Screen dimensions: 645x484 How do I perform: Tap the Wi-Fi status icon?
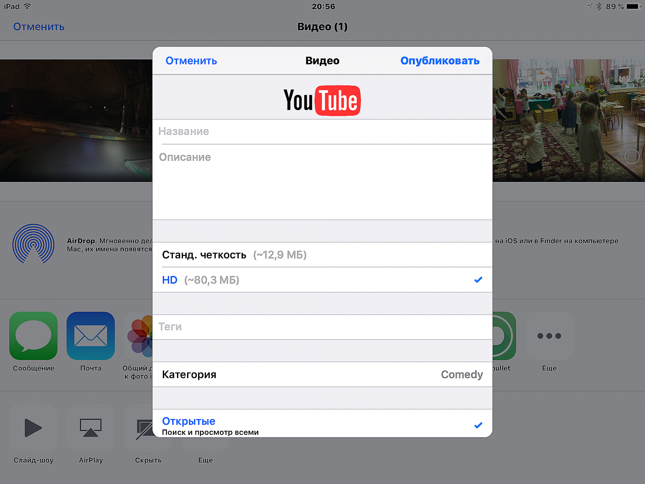(x=28, y=6)
